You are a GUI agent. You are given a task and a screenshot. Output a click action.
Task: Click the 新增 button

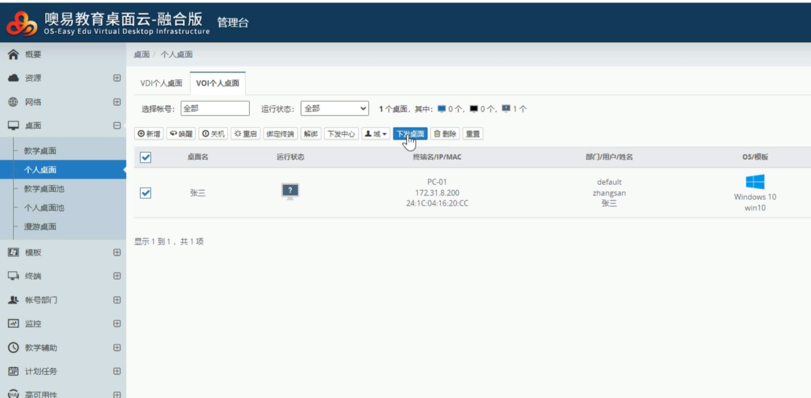click(149, 134)
